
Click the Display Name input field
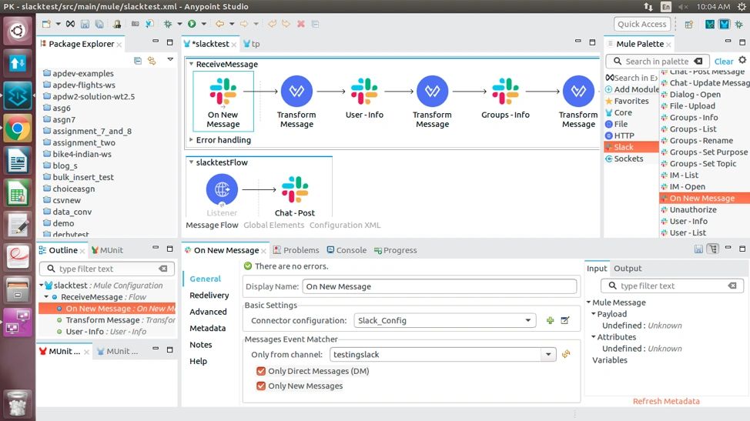[439, 286]
